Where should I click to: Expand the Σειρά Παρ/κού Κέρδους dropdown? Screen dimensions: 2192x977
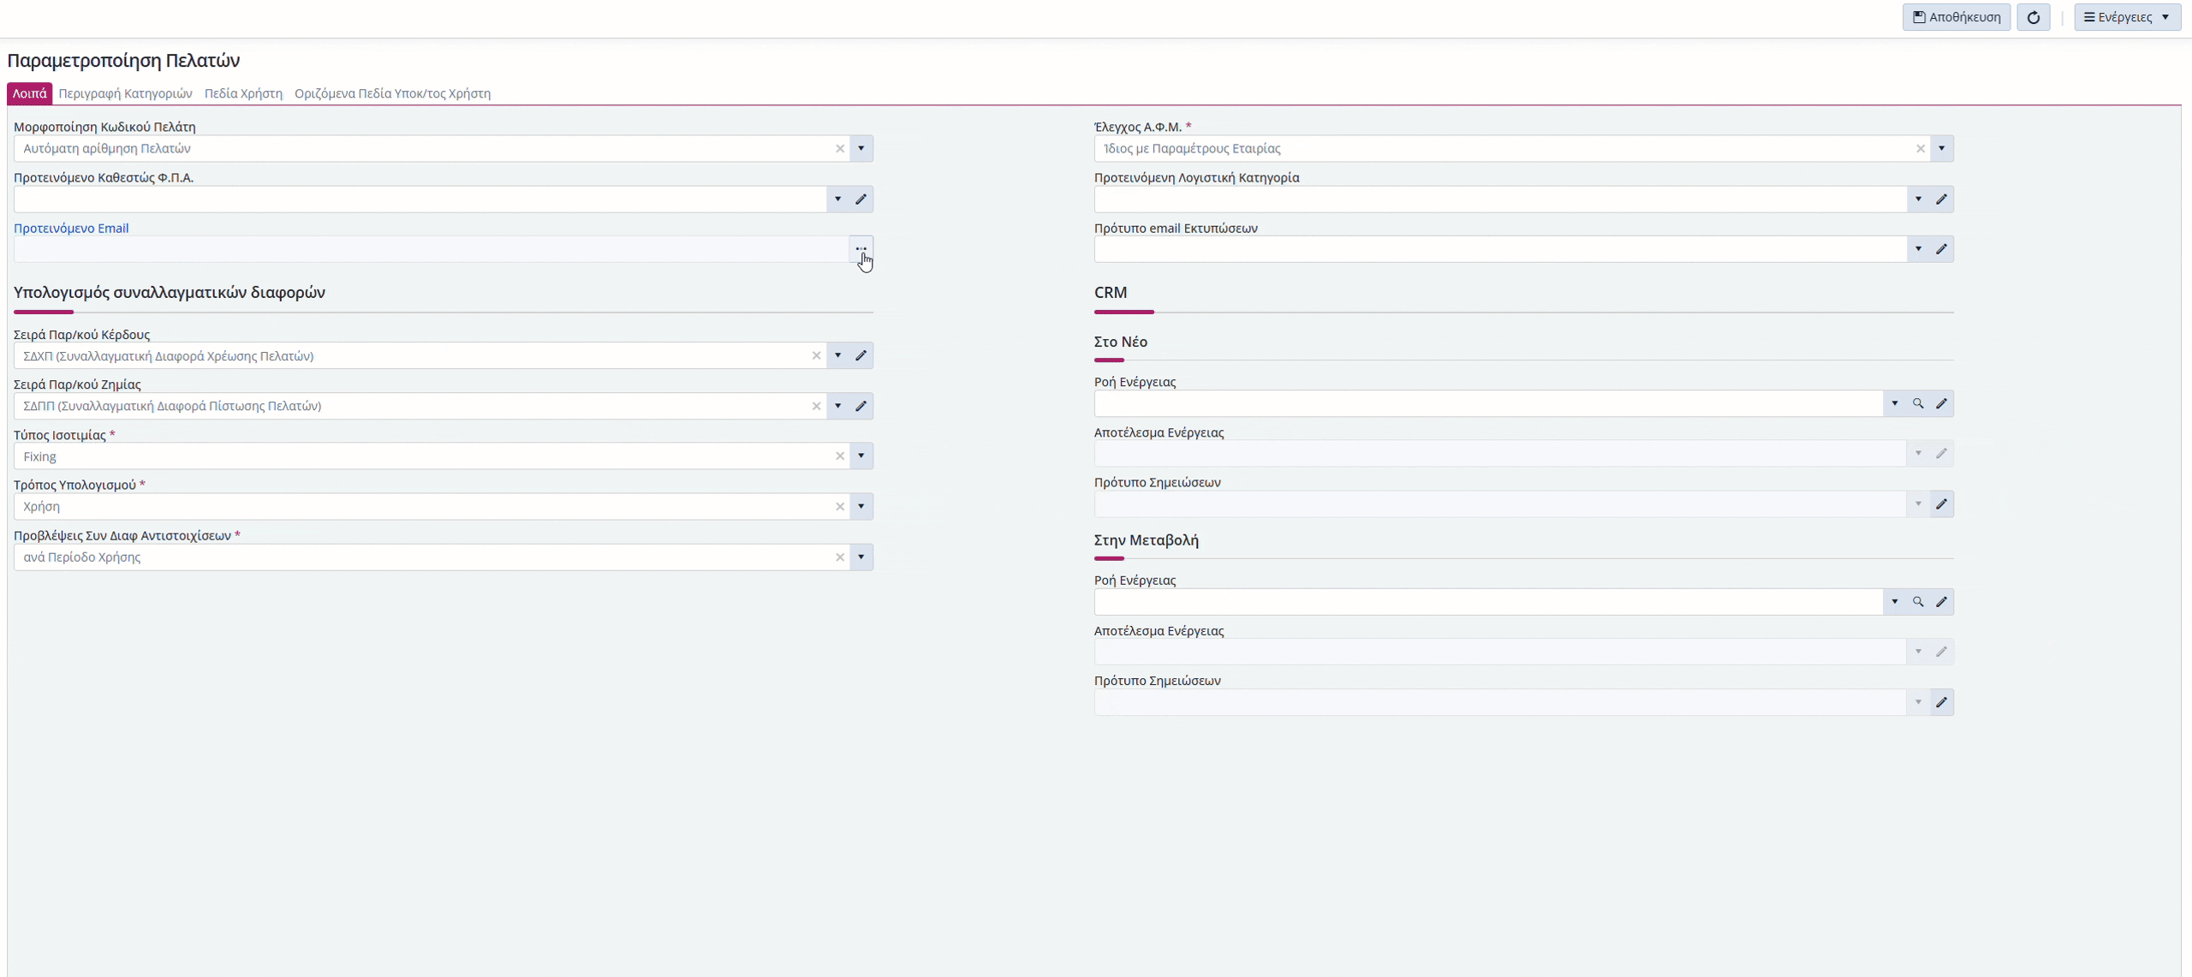click(838, 355)
